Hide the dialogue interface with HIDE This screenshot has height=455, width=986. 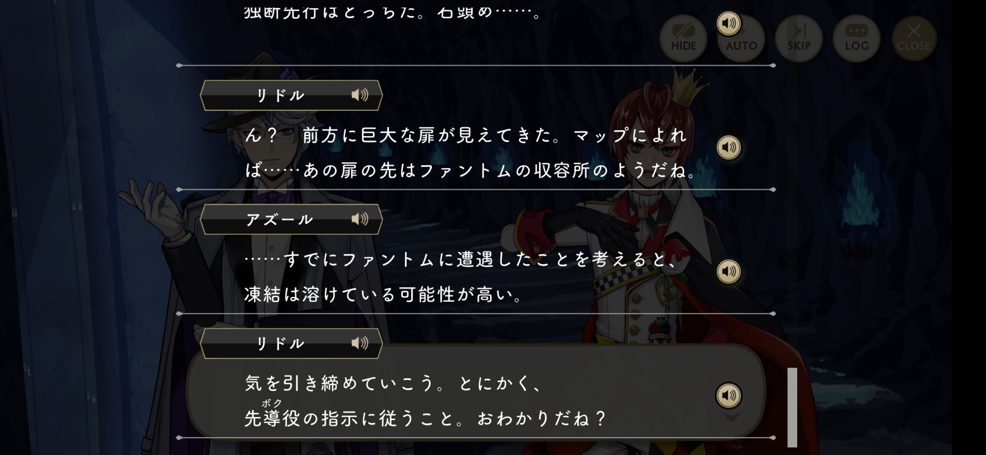coord(683,38)
